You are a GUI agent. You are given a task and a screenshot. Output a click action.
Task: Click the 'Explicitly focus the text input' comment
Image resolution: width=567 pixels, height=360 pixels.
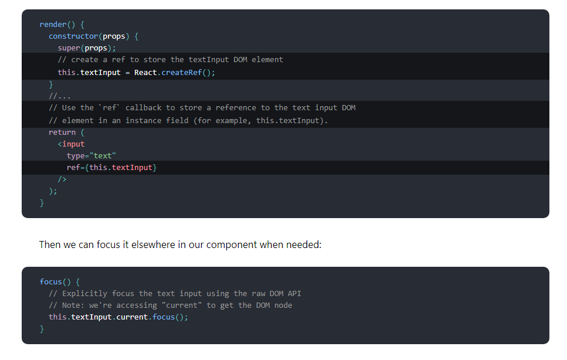pyautogui.click(x=175, y=294)
